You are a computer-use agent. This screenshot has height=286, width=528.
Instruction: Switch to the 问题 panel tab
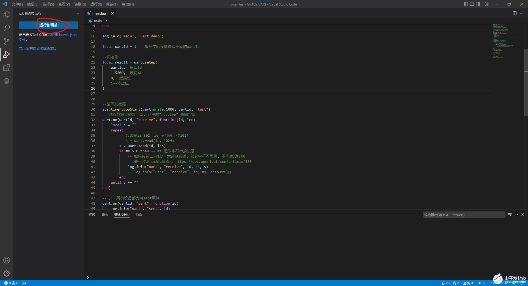[92, 215]
